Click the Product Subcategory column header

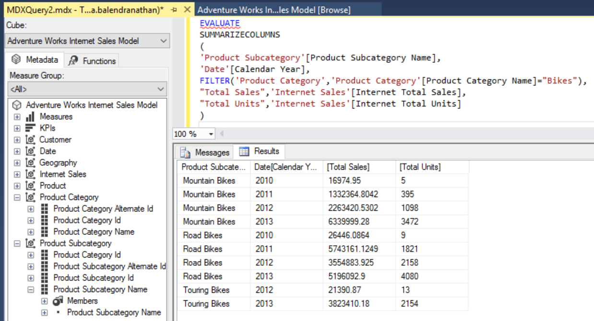[214, 167]
